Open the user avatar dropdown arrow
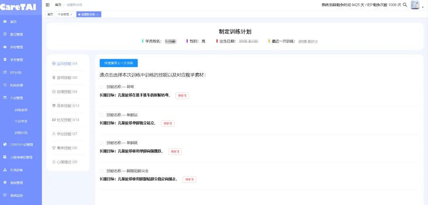This screenshot has height=205, width=428. (x=423, y=8)
